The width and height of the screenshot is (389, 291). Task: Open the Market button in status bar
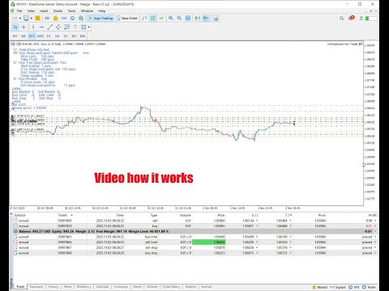[320, 287]
